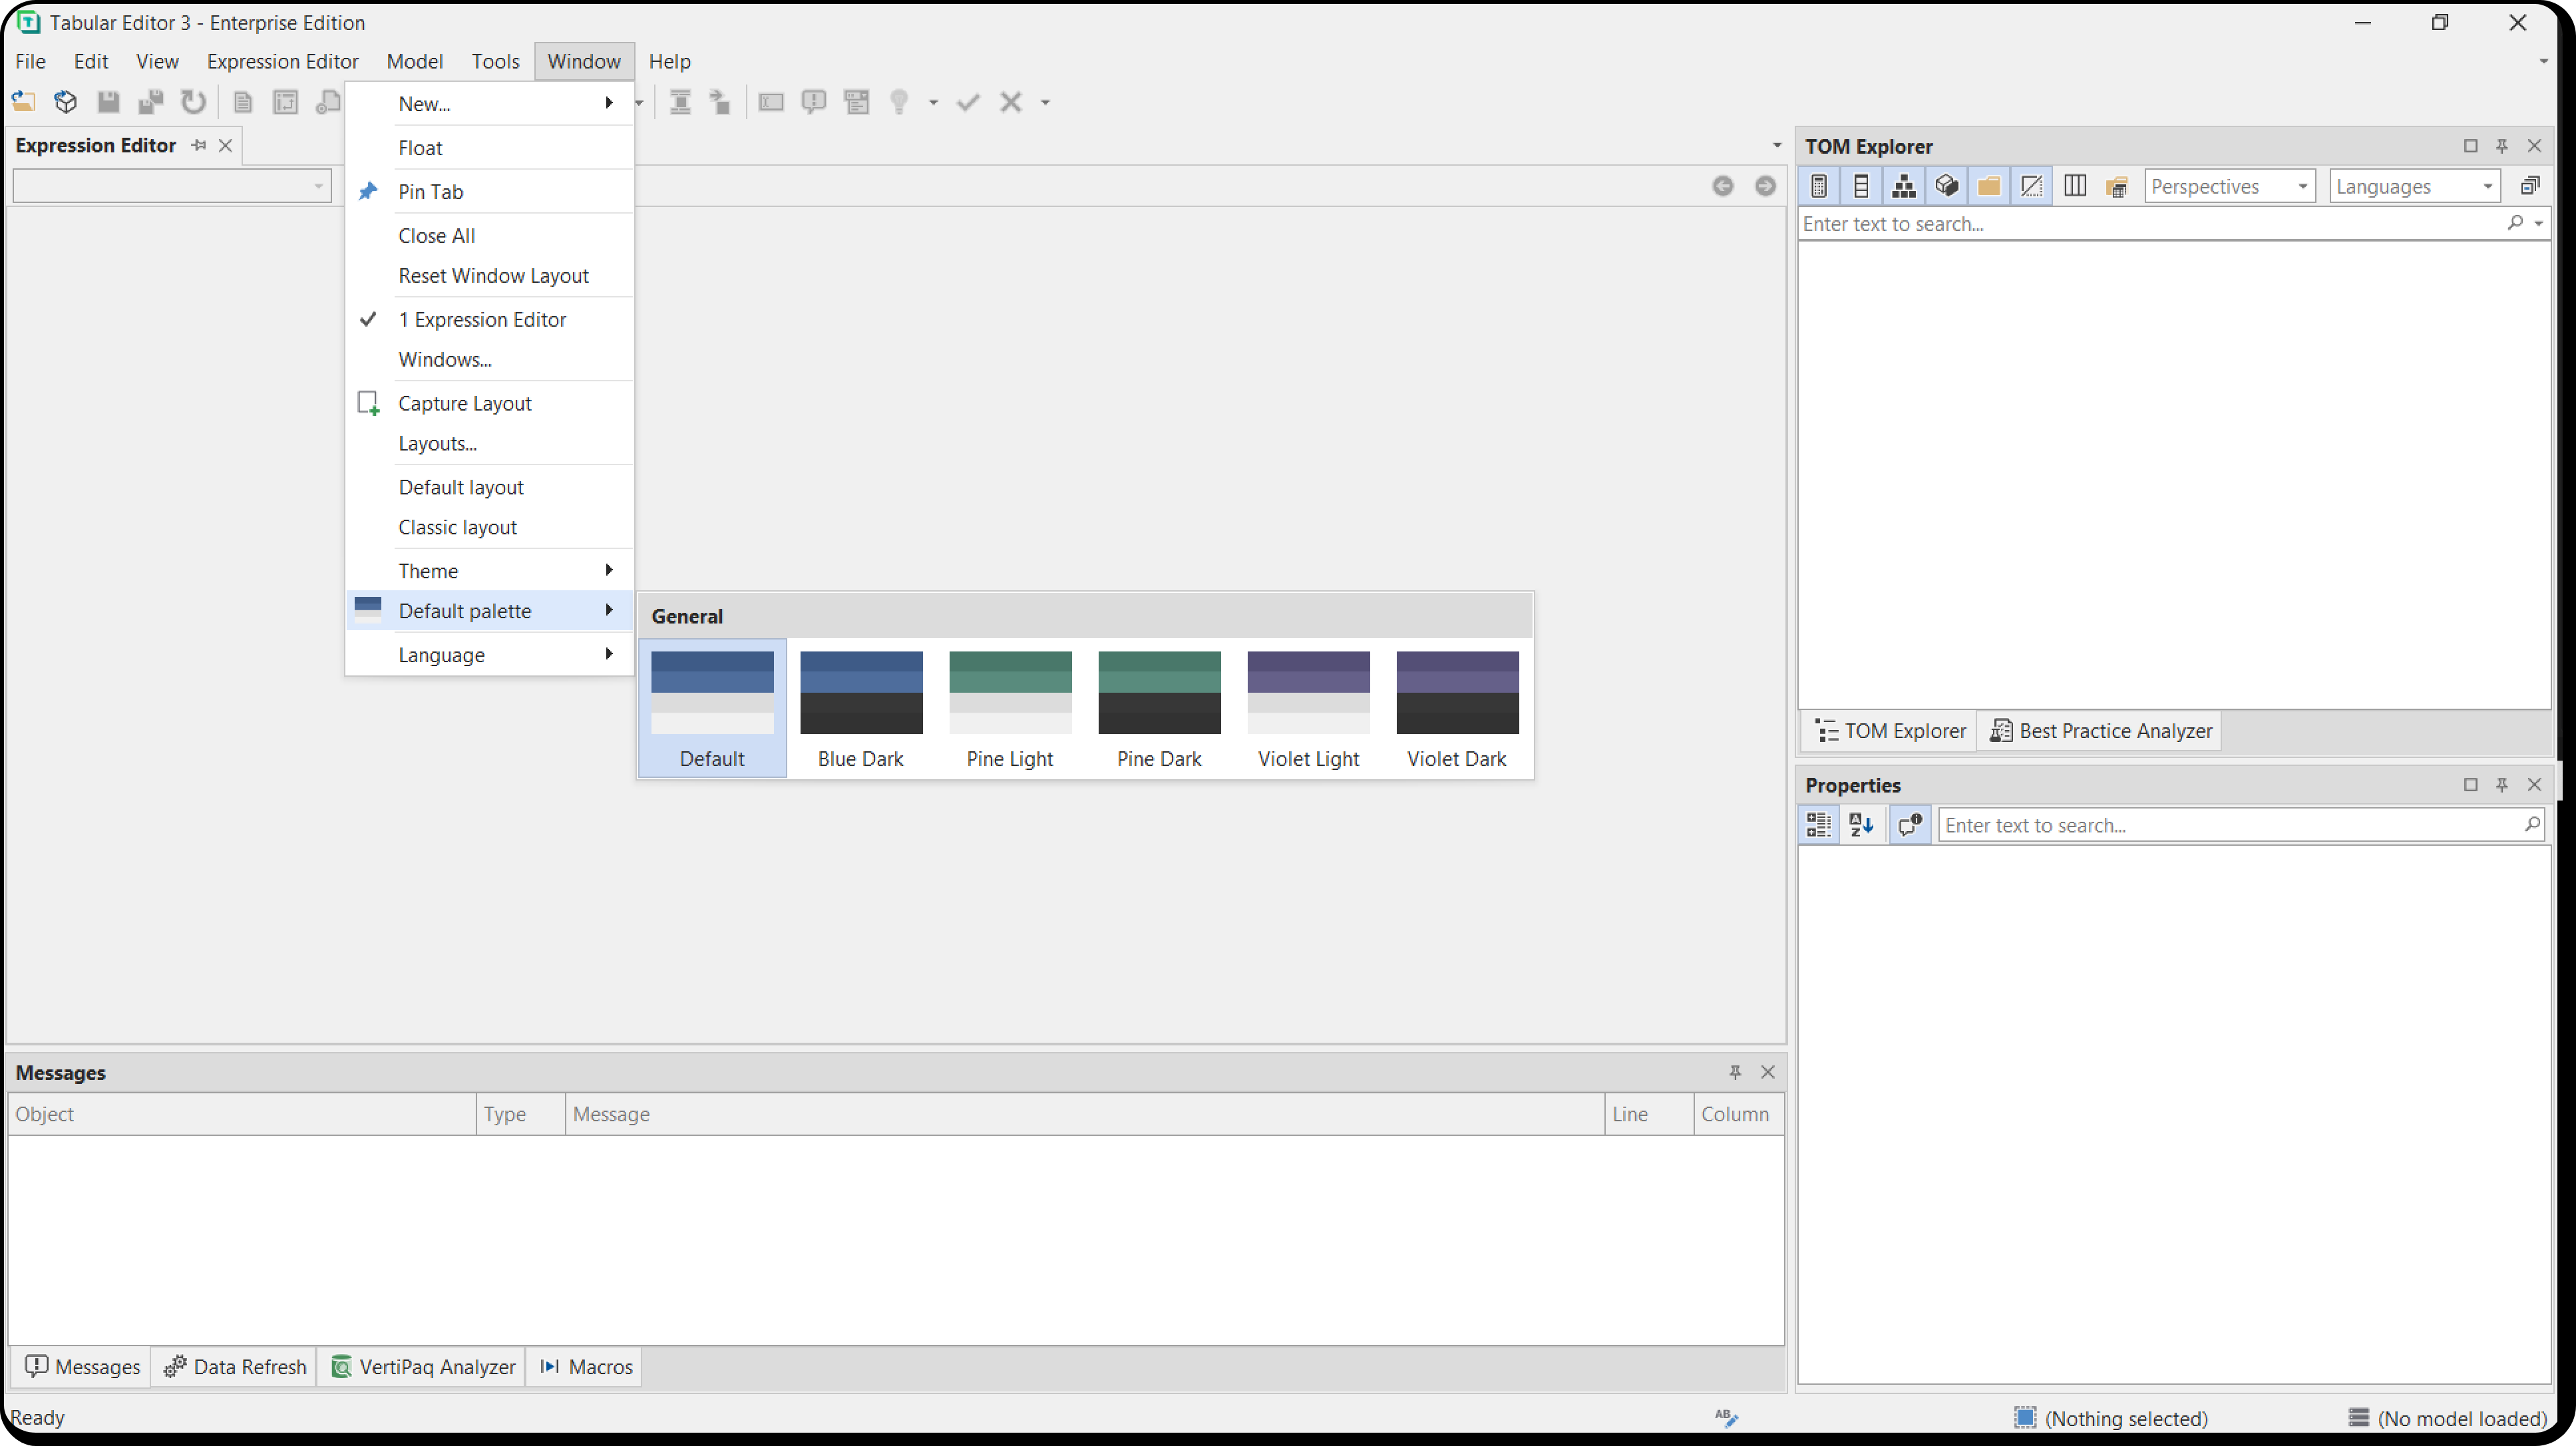2576x1446 pixels.
Task: Select Close All in Window menu
Action: pos(490,235)
